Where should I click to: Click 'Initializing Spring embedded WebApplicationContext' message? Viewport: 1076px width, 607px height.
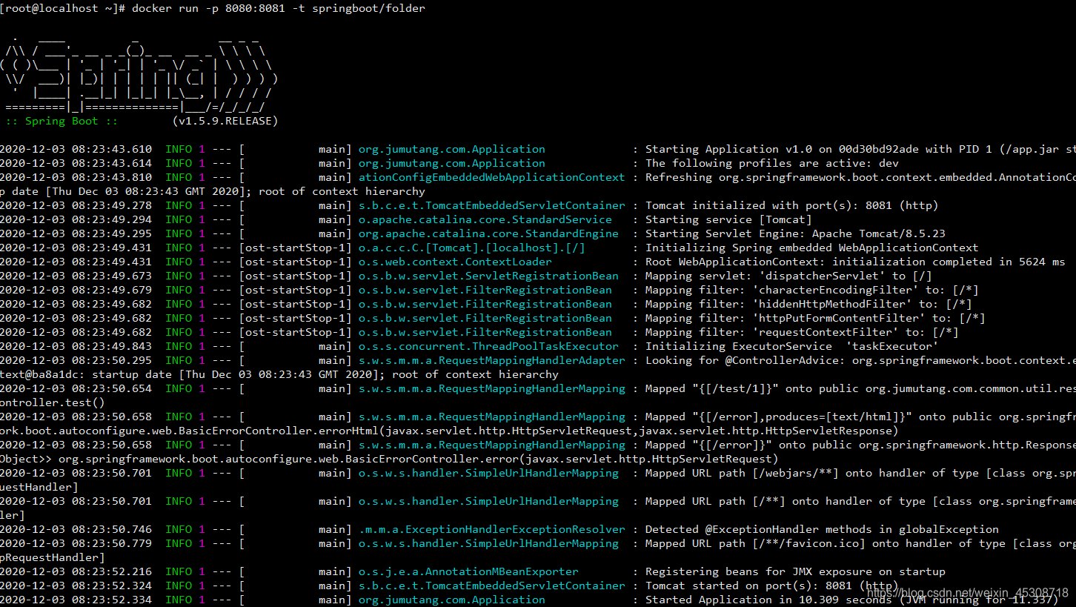811,248
